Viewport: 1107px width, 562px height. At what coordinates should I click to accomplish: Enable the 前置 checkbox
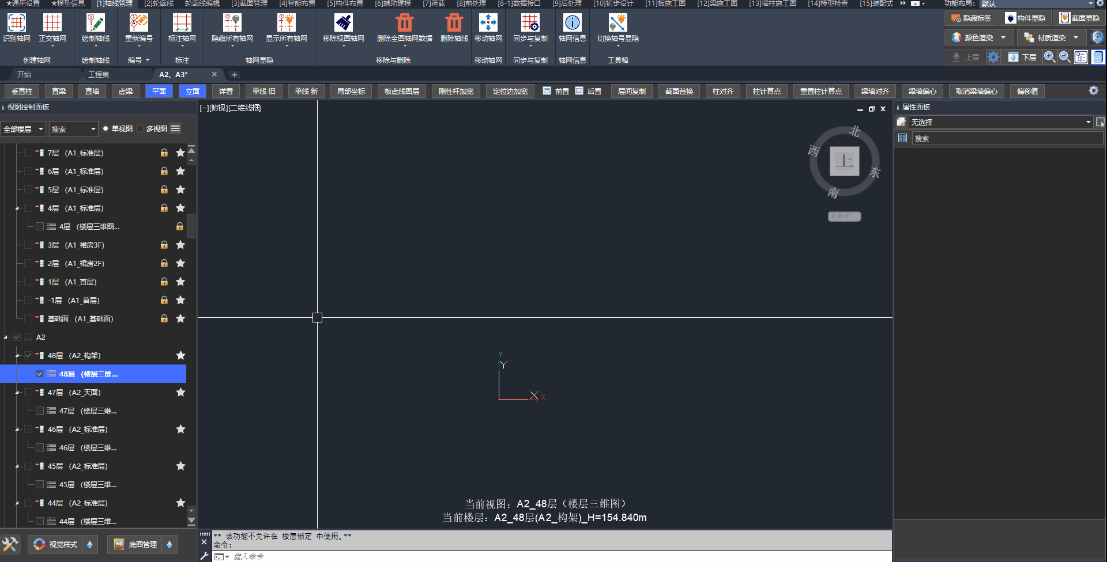[x=547, y=91]
